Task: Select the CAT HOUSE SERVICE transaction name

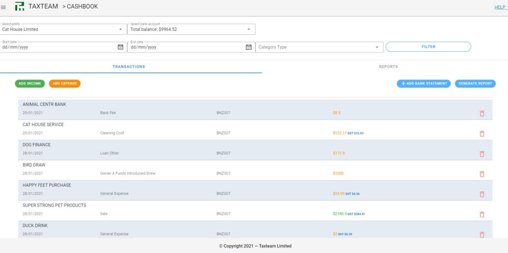Action: [x=43, y=125]
